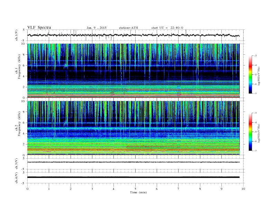Click the ch.2 "Frequency (kHz)" axis label
The height and width of the screenshot is (212, 274).
coord(19,124)
